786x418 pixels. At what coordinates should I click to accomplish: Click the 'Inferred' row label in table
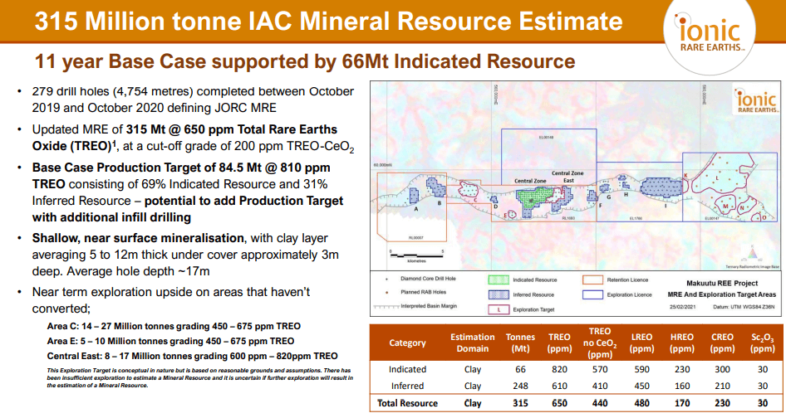click(x=407, y=386)
